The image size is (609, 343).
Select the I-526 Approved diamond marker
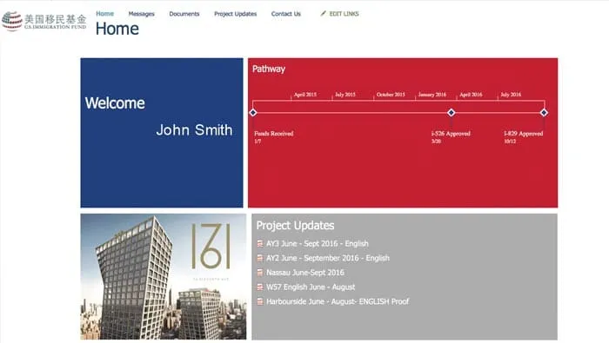click(451, 112)
